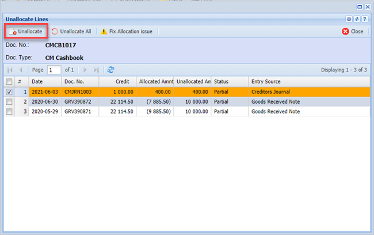
Task: Toggle the select-all checkbox in grid header
Action: click(x=9, y=82)
